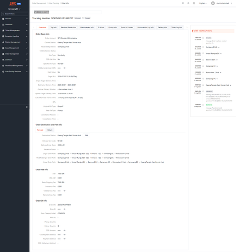Expand the Order Management menu chevron

27,54
